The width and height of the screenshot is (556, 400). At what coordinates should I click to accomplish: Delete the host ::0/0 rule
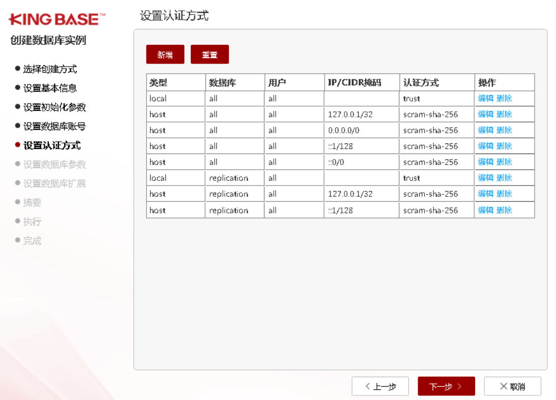pos(504,162)
